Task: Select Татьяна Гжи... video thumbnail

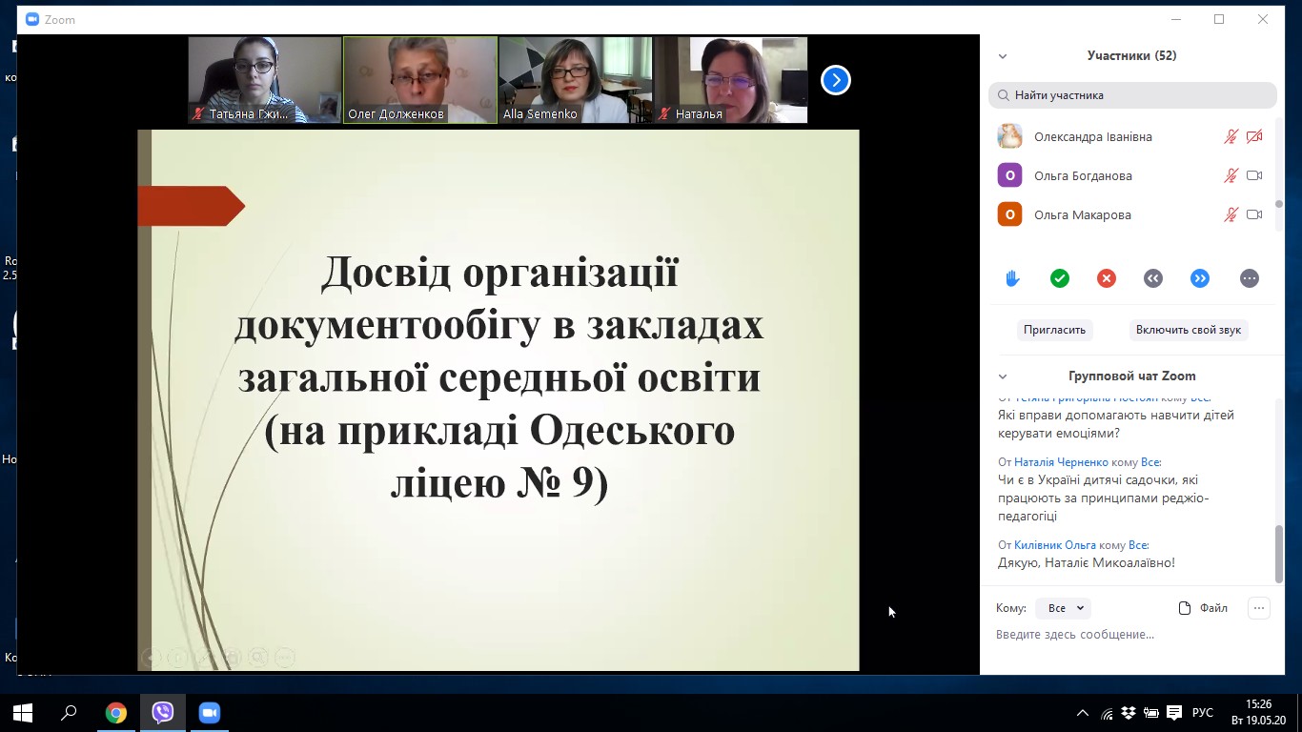Action: (x=265, y=80)
